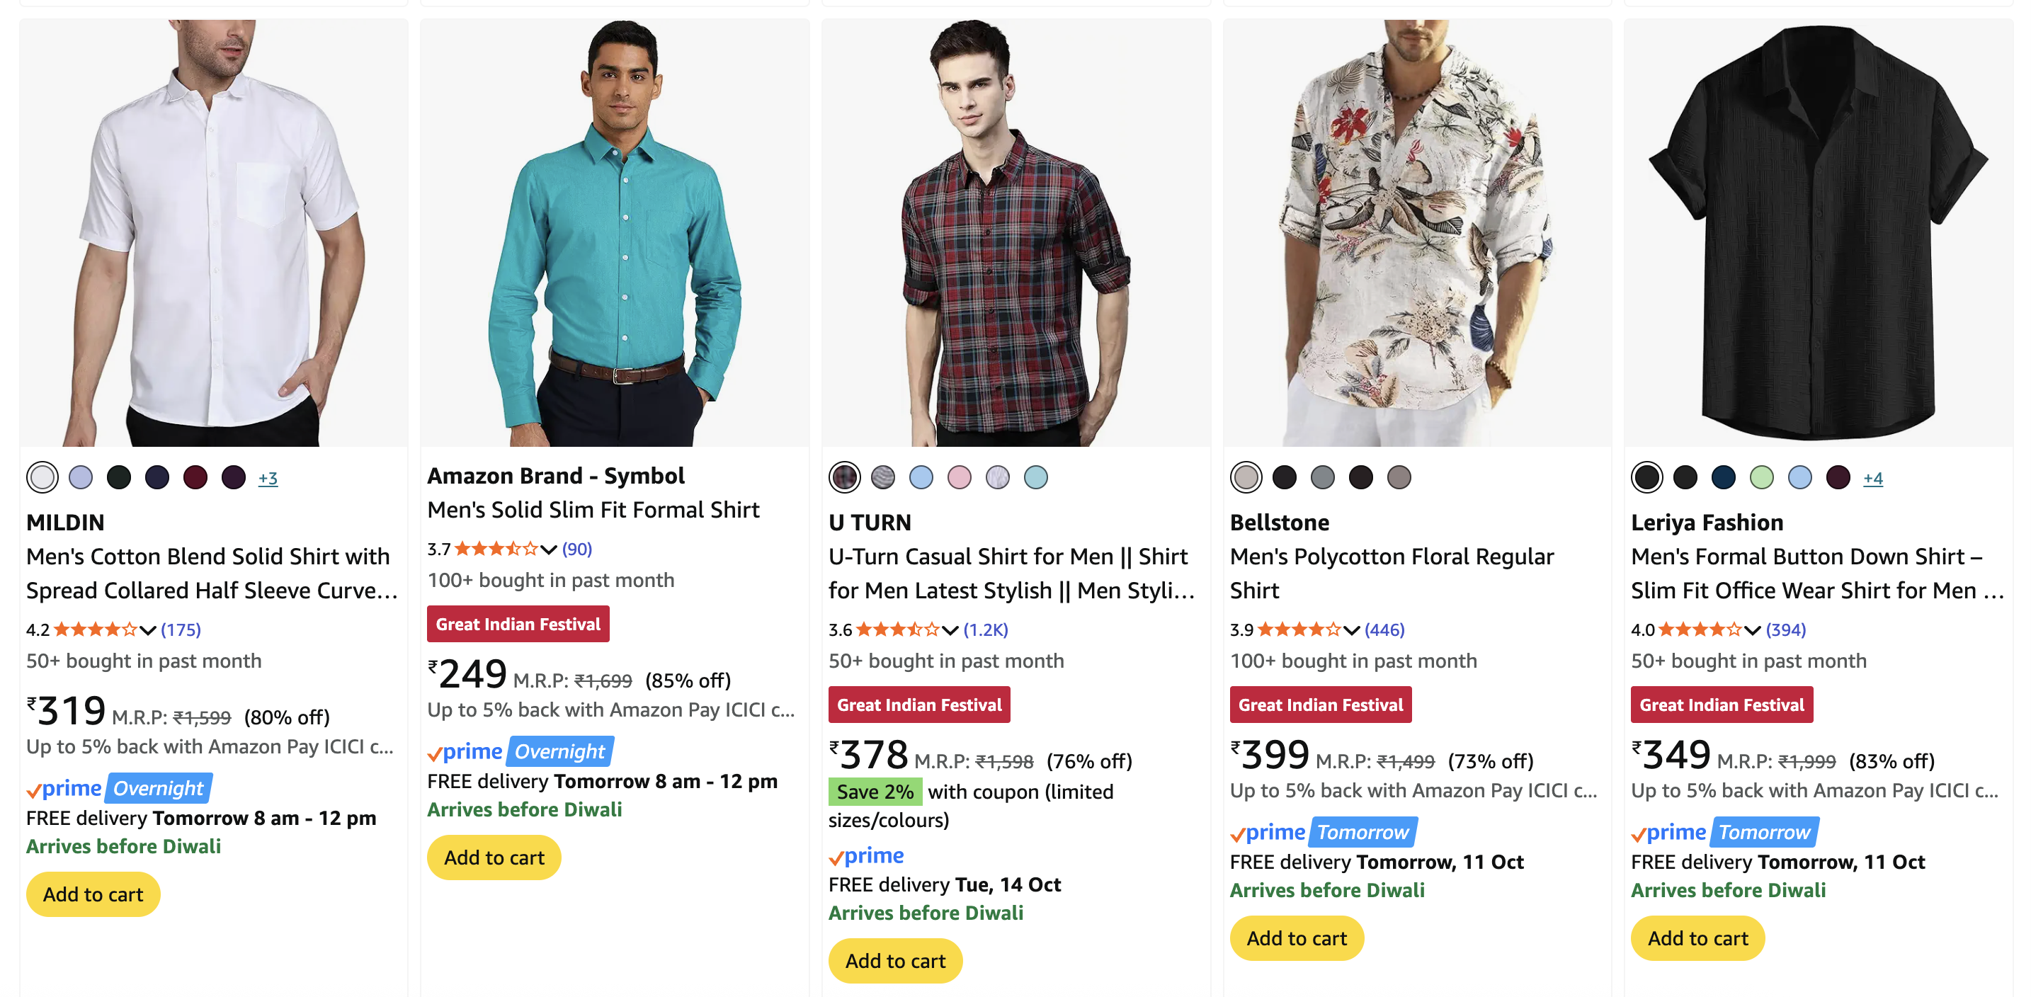2031x997 pixels.
Task: Select the maroon colour swatch for MILDIN shirt
Action: click(195, 478)
